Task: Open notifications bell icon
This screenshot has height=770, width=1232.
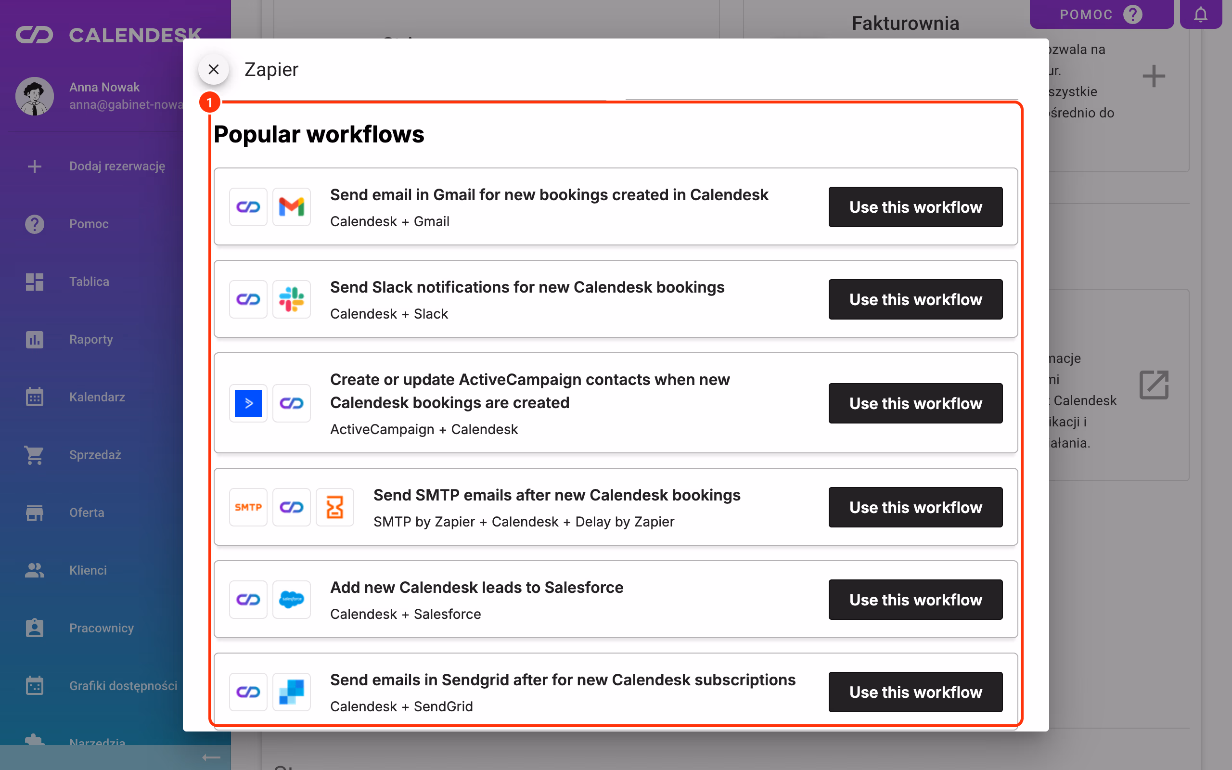Action: 1200,14
